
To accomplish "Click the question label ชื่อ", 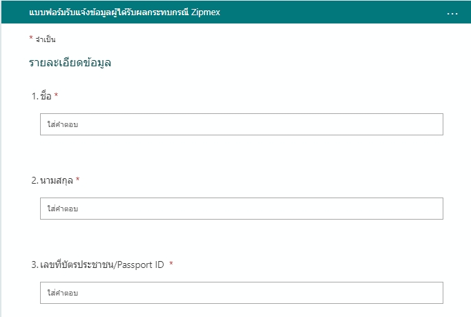I will coord(46,96).
